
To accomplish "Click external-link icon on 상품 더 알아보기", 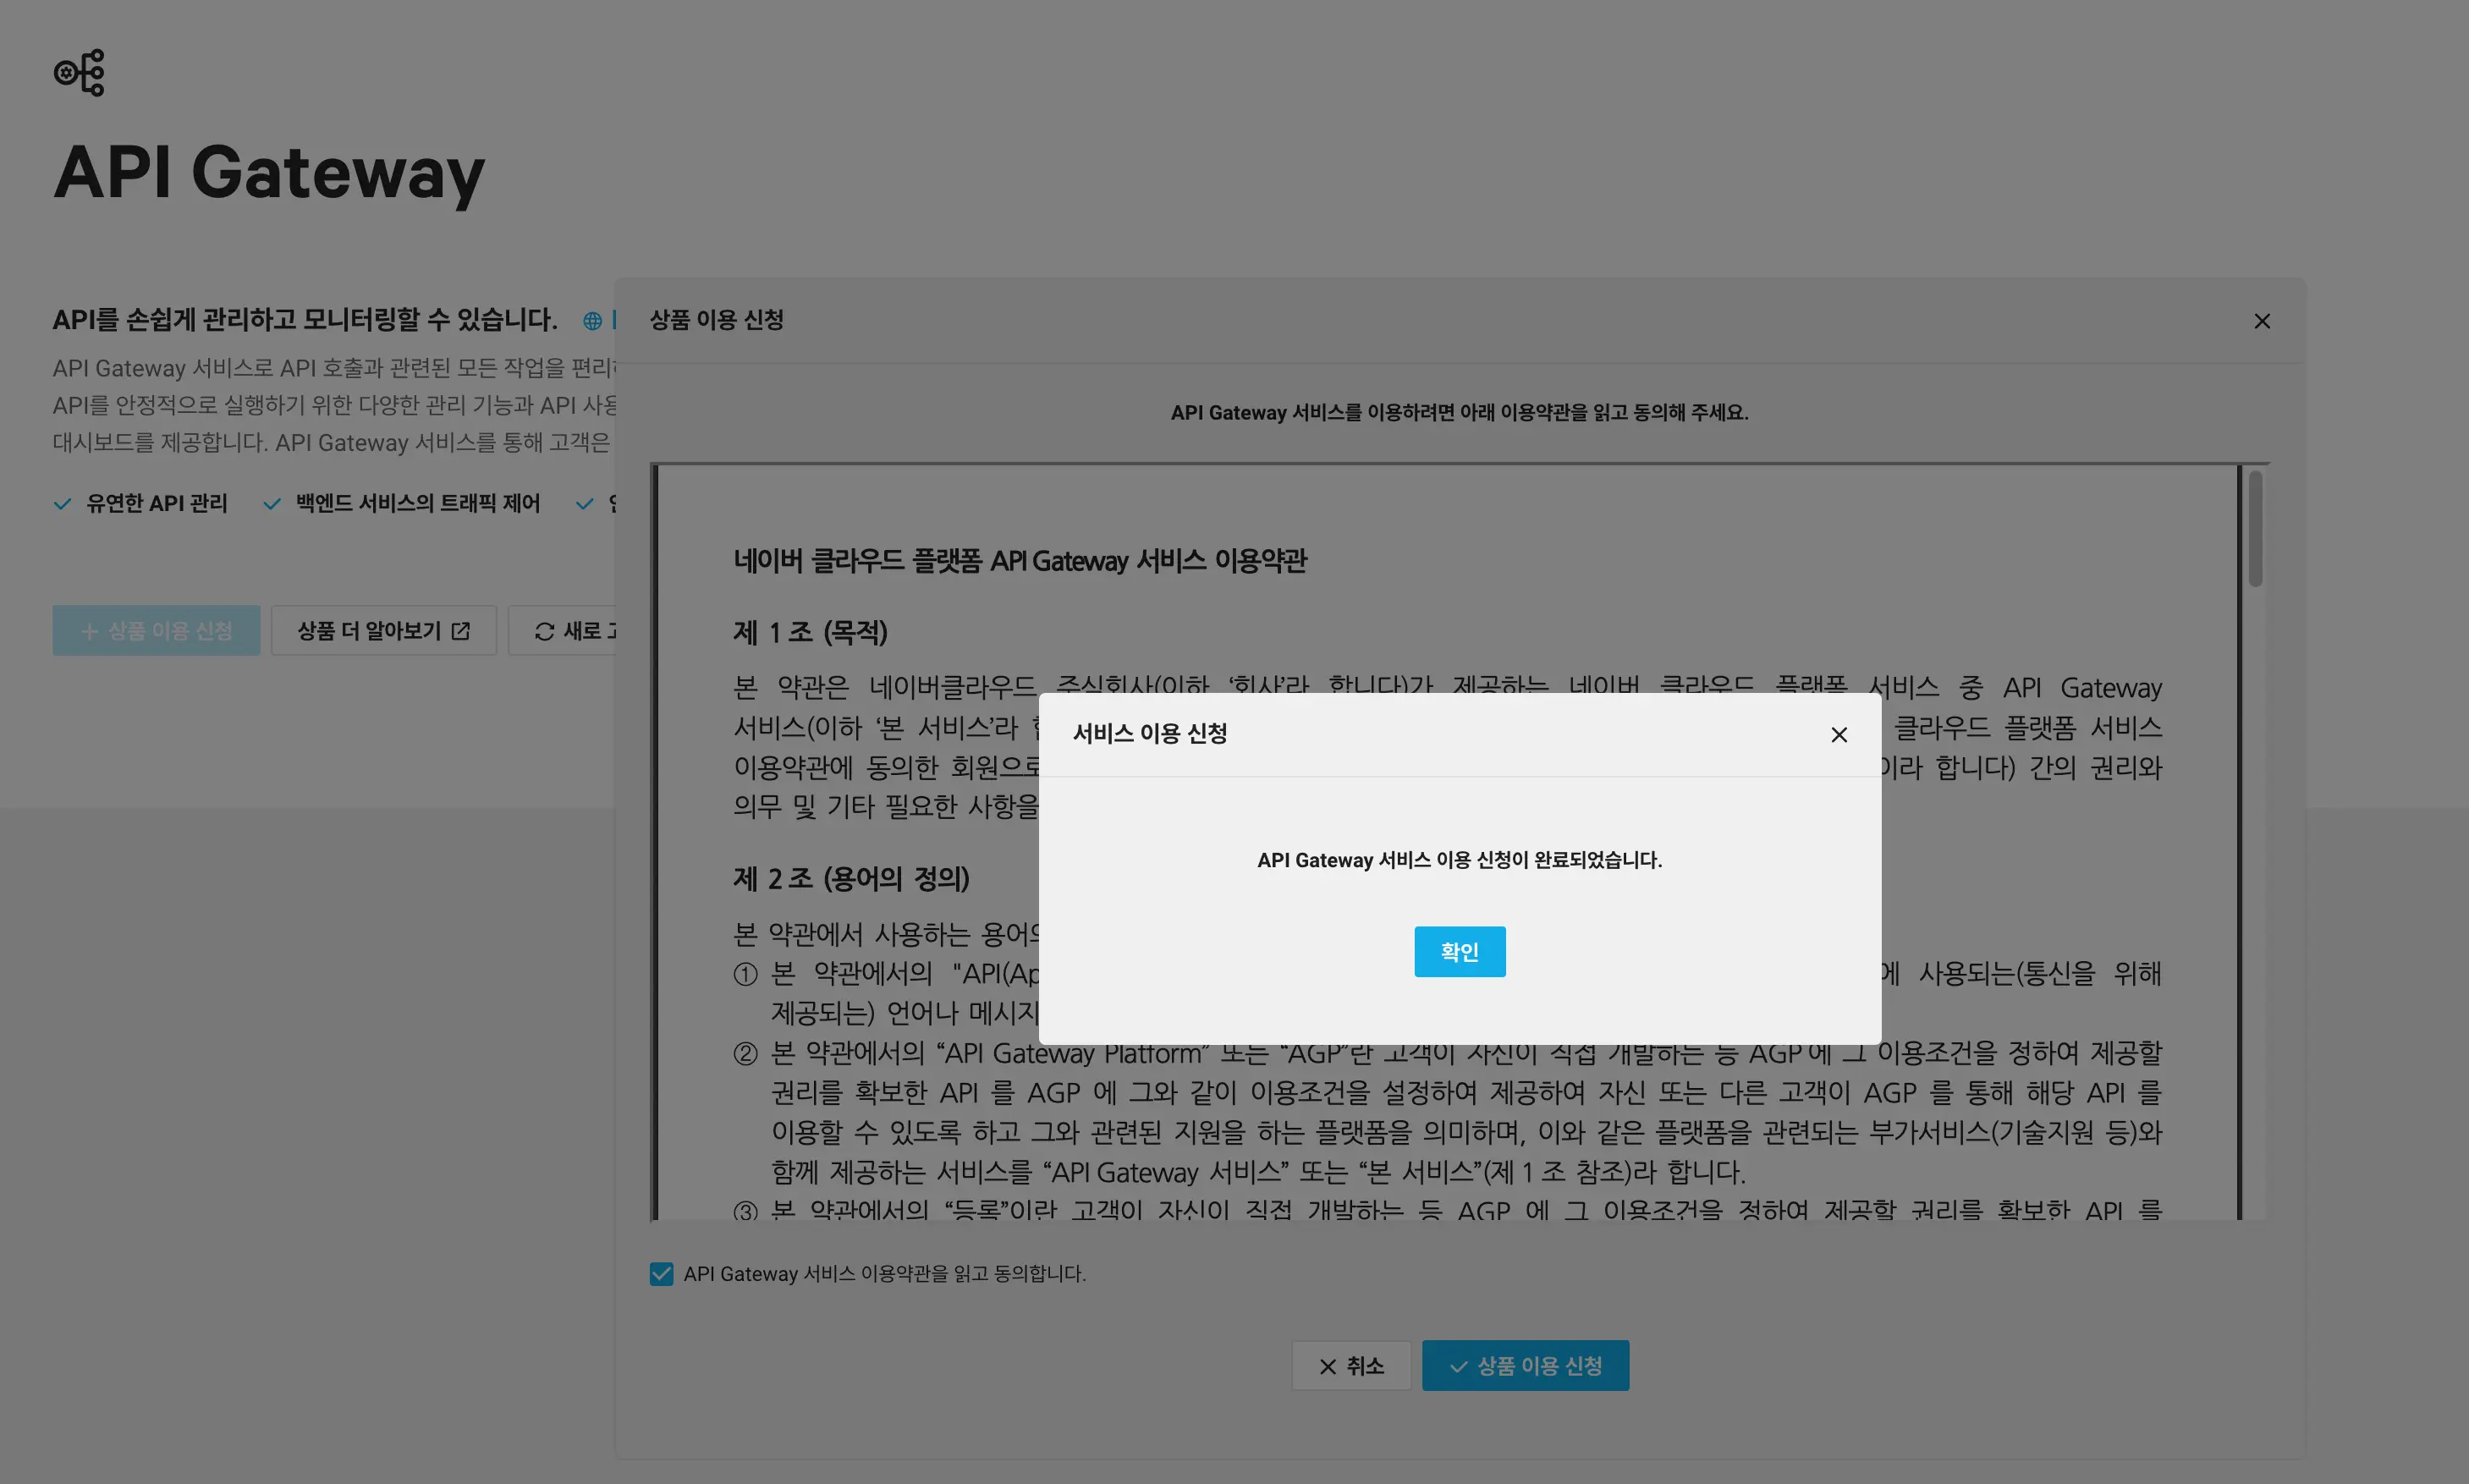I will click(x=461, y=631).
